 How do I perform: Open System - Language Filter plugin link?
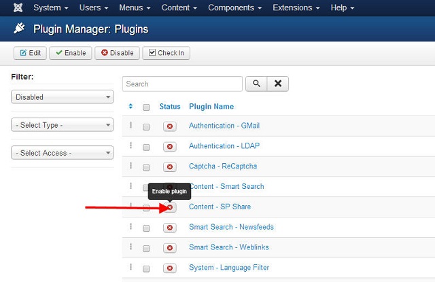point(229,267)
